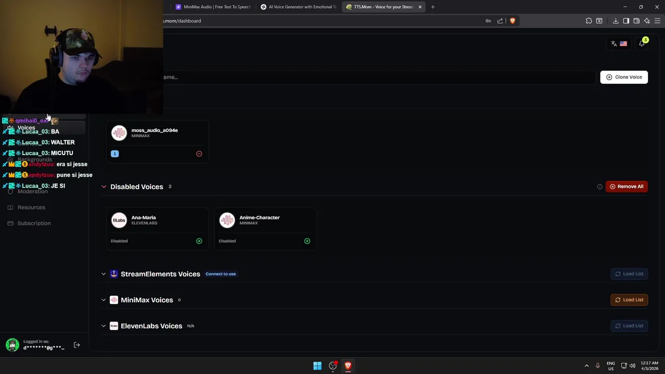Open the taskbar volume control
Screen dimensions: 665x374
(632, 366)
